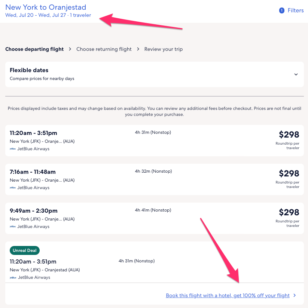Choose the 7:16am - 11:48am JetBlue flight
The height and width of the screenshot is (308, 308).
(154, 179)
